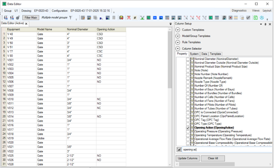Open the Views menu
This screenshot has height=168, width=274.
(256, 10)
